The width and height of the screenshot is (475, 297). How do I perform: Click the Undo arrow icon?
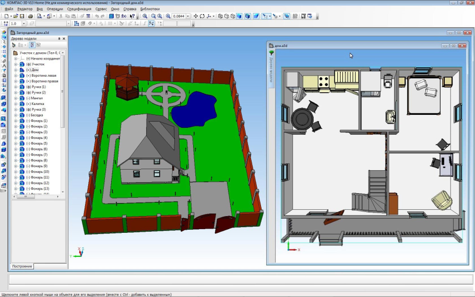tap(97, 16)
